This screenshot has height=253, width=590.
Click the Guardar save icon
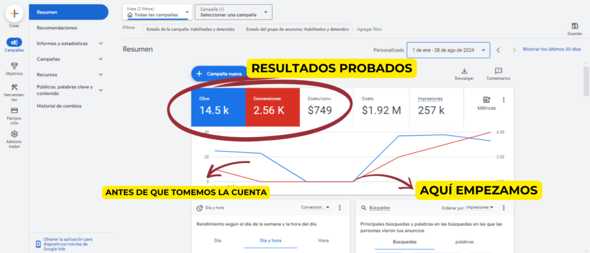[574, 26]
